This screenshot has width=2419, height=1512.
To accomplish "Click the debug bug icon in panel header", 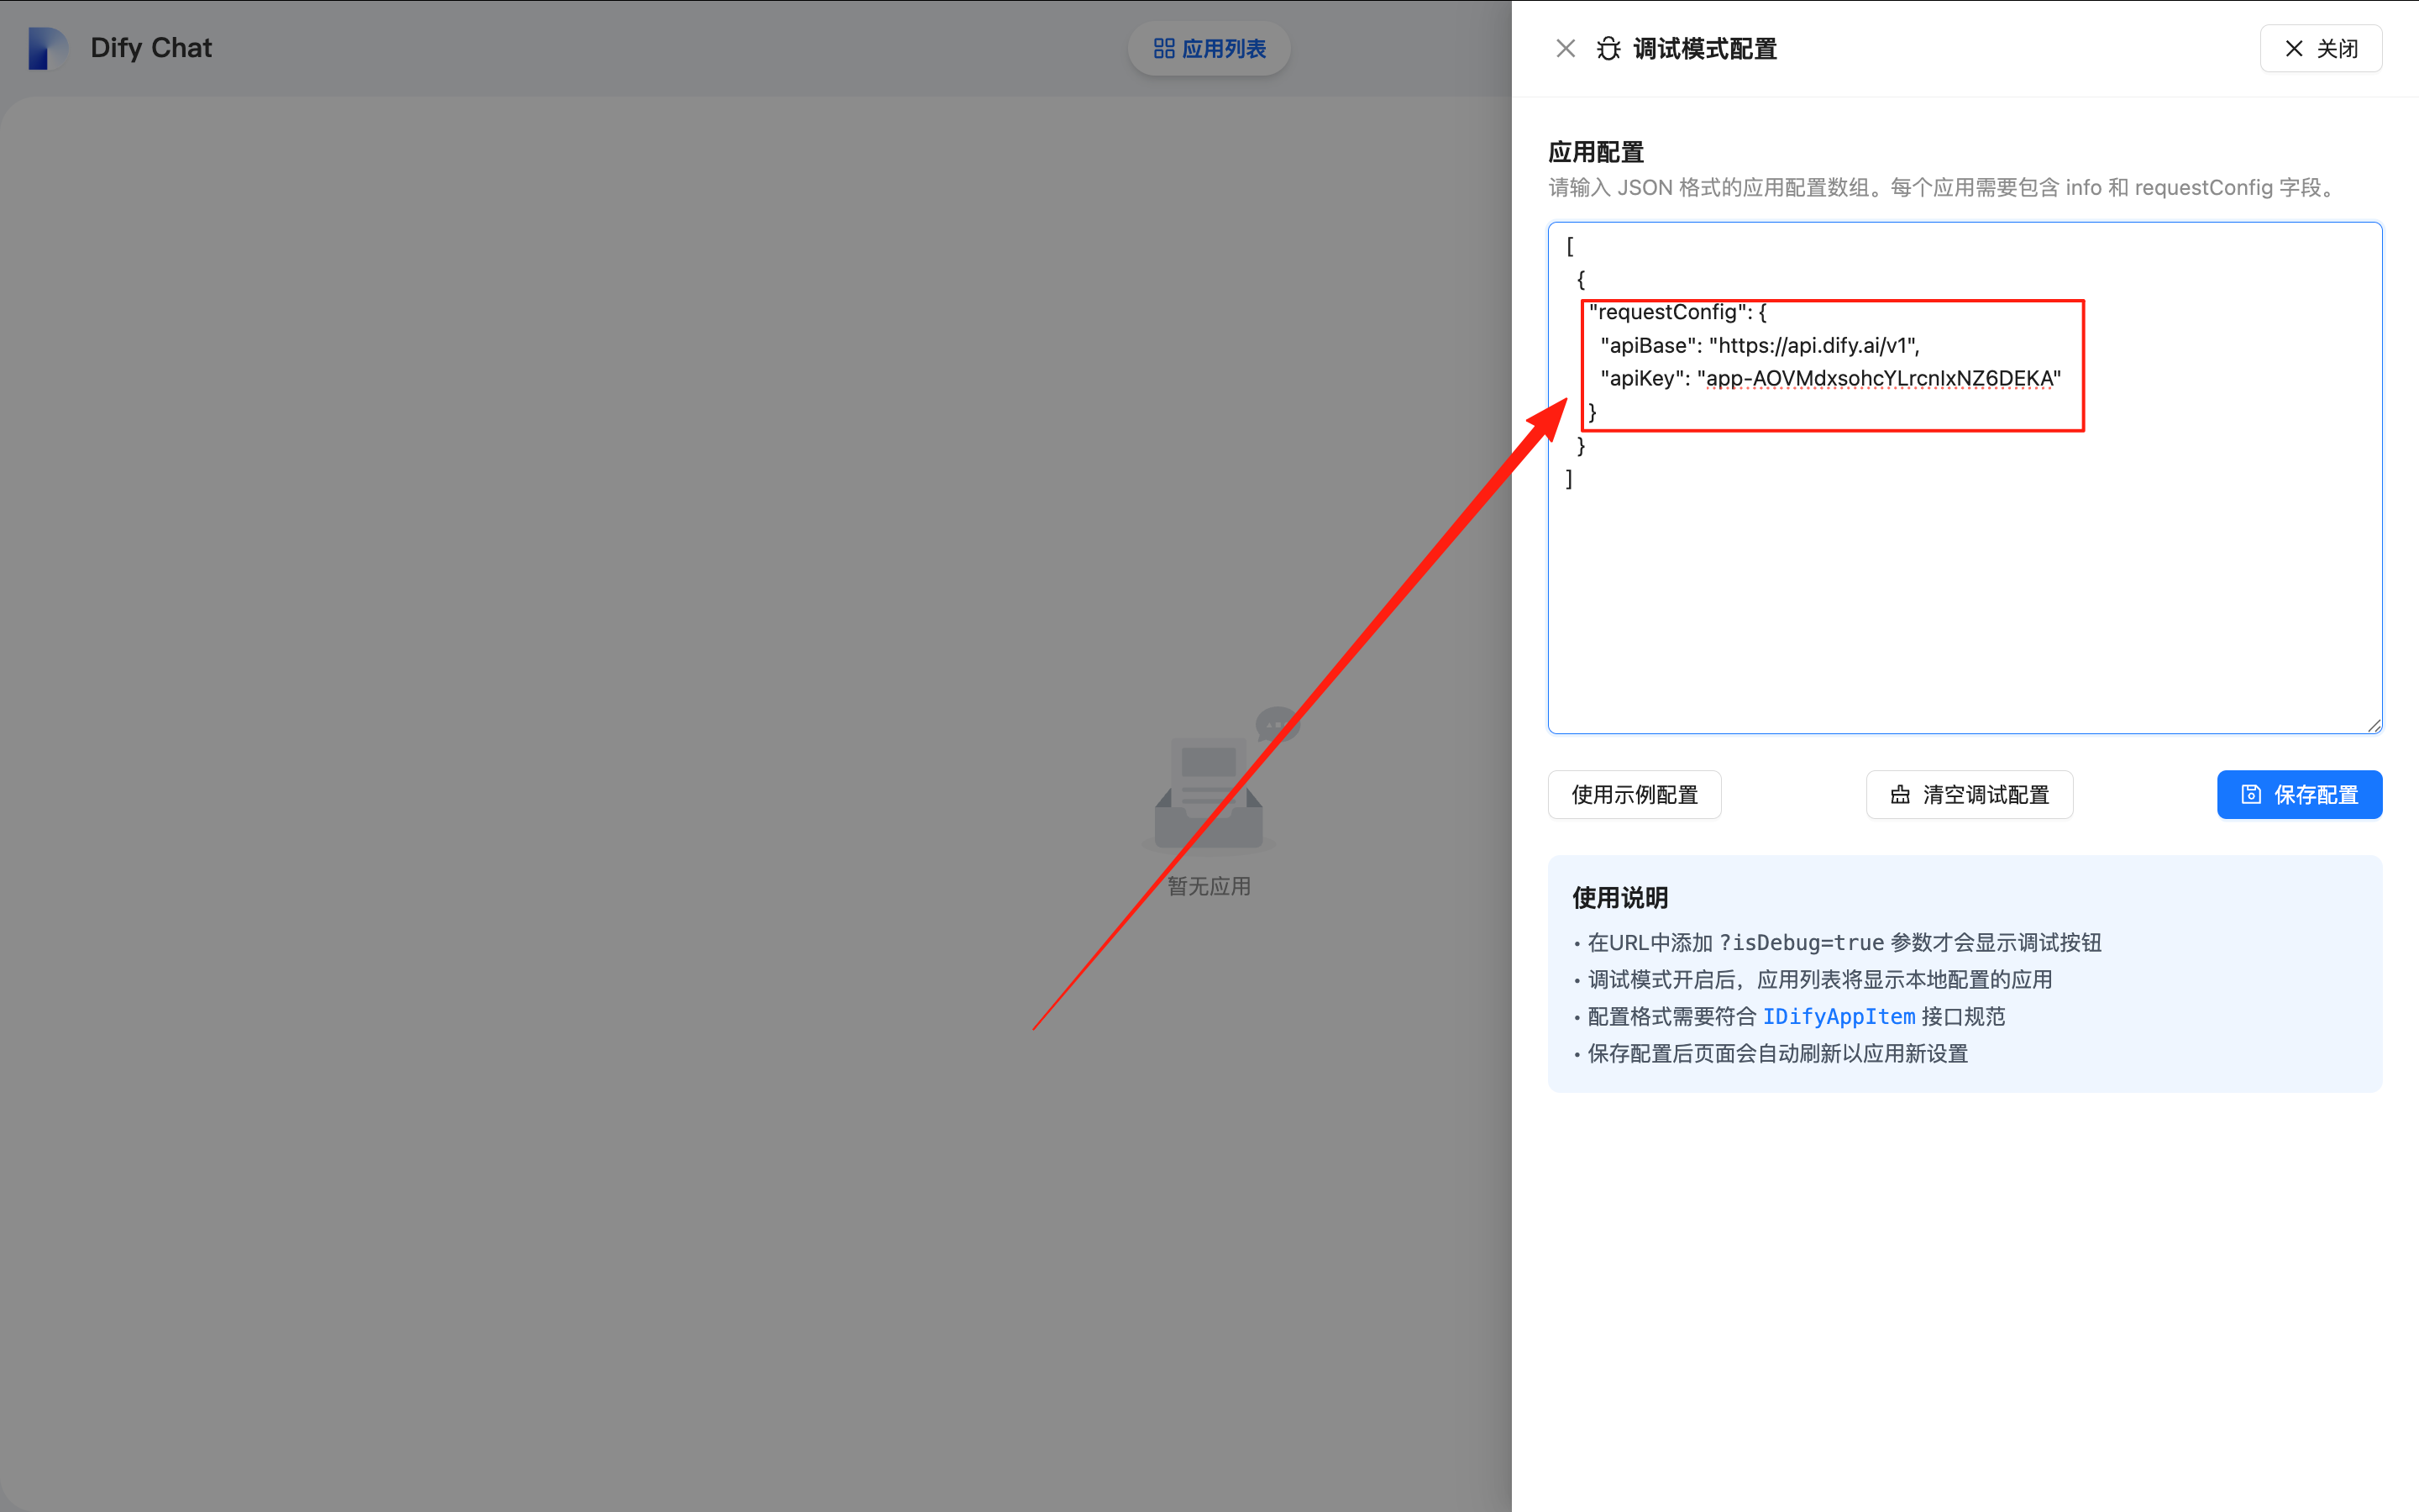I will click(1608, 47).
